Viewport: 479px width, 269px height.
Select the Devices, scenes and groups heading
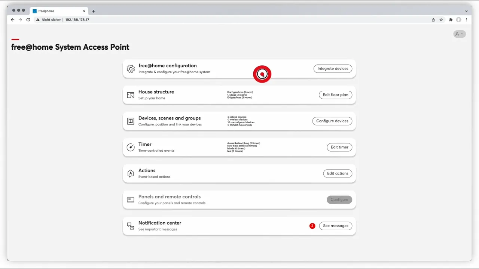point(170,118)
